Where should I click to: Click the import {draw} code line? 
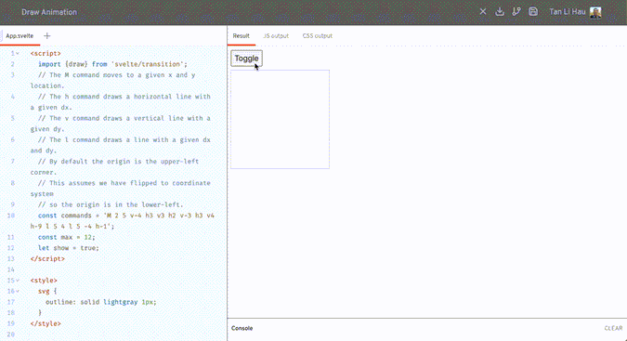click(x=112, y=64)
